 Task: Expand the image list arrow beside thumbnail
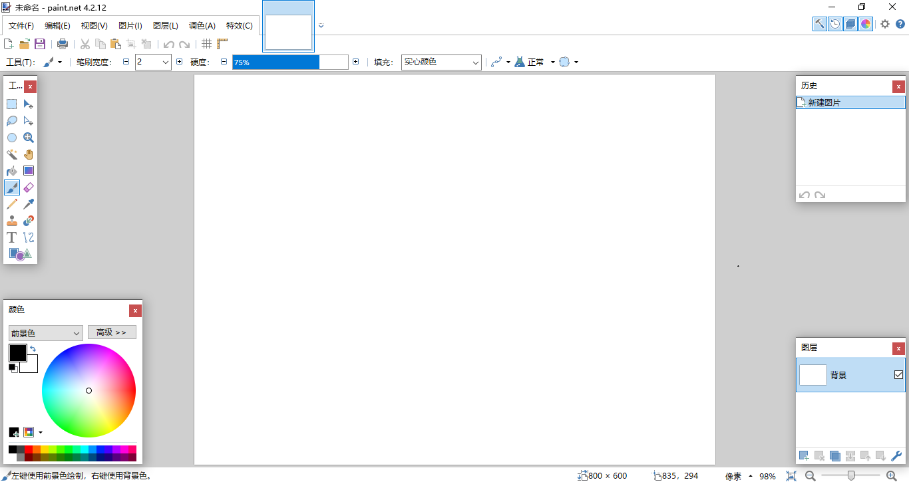pyautogui.click(x=321, y=26)
